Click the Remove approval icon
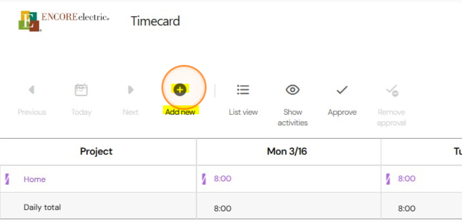This screenshot has width=462, height=223. pos(392,90)
